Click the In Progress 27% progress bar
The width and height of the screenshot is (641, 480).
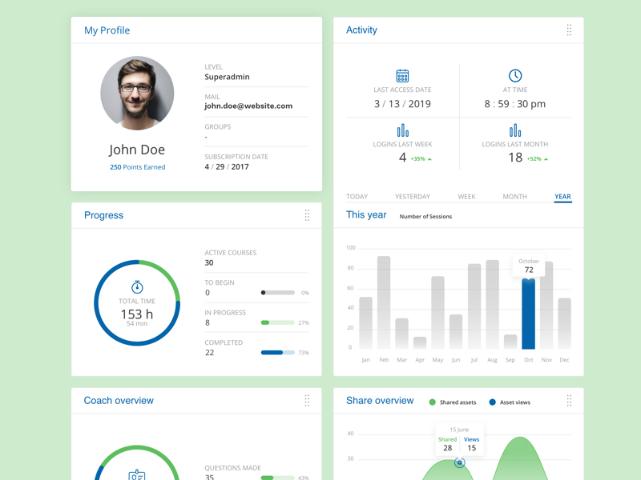pyautogui.click(x=277, y=322)
